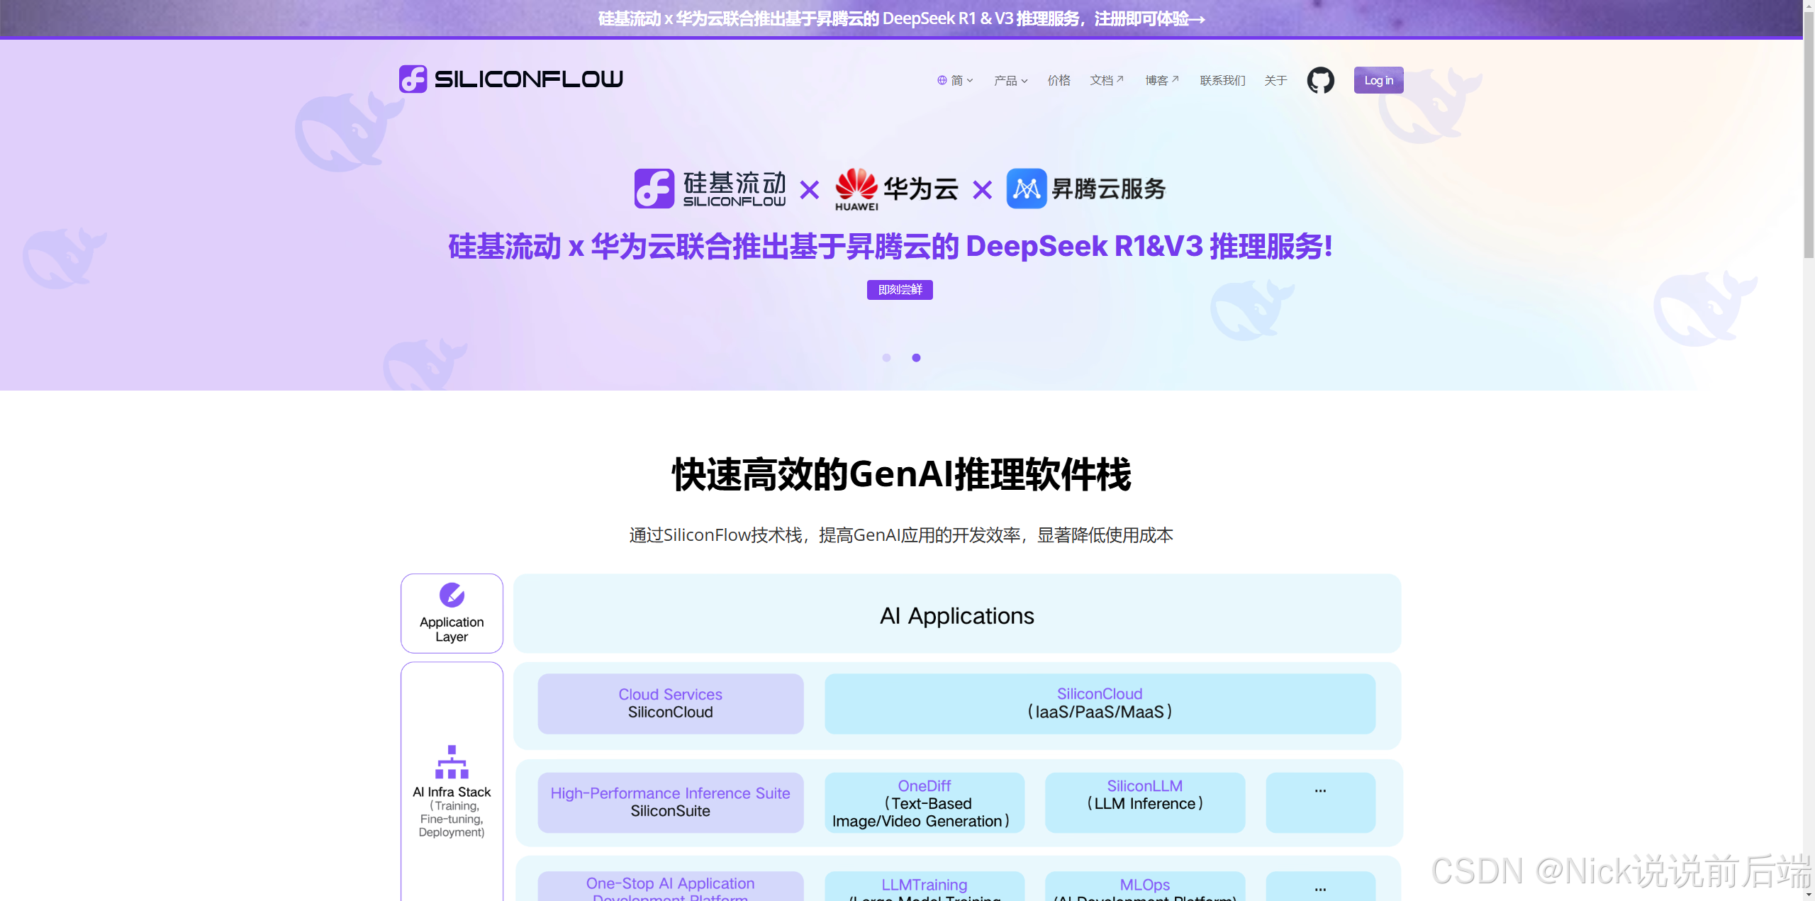Open the 联系我们 contact menu item

click(1222, 81)
